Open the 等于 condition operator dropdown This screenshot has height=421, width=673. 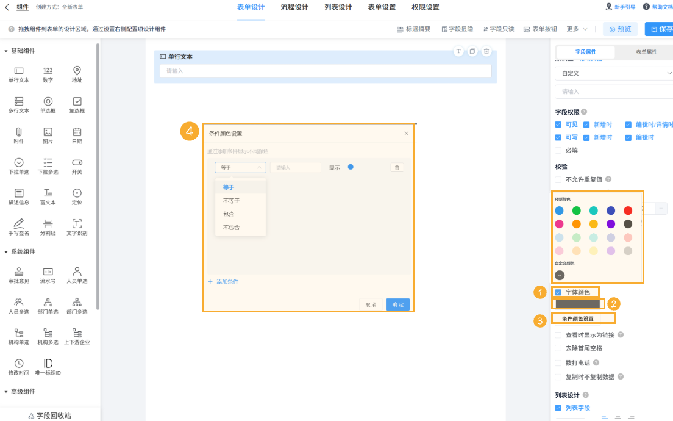click(240, 168)
